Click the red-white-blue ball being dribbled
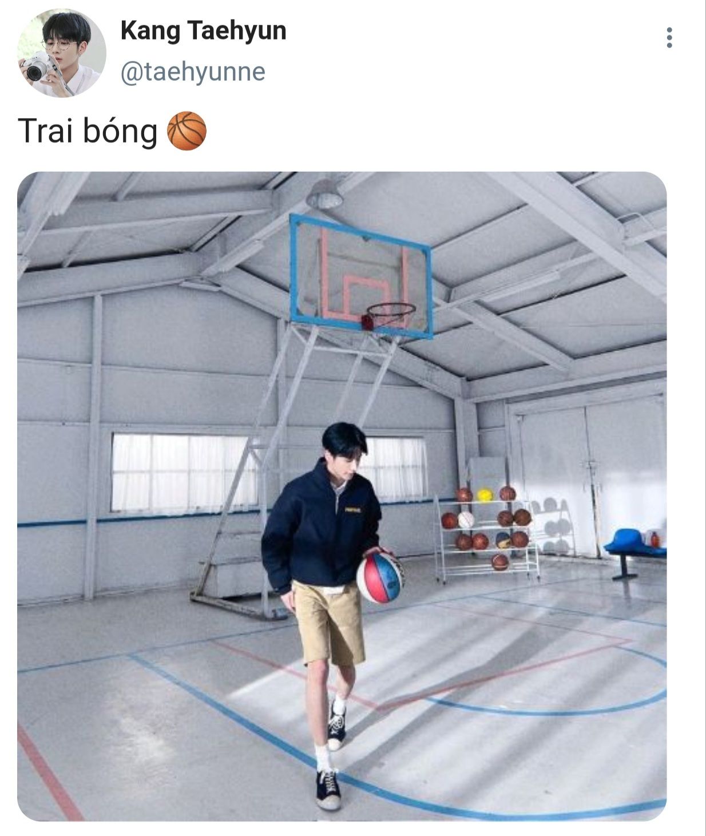Viewport: 706px width, 836px height. [380, 577]
